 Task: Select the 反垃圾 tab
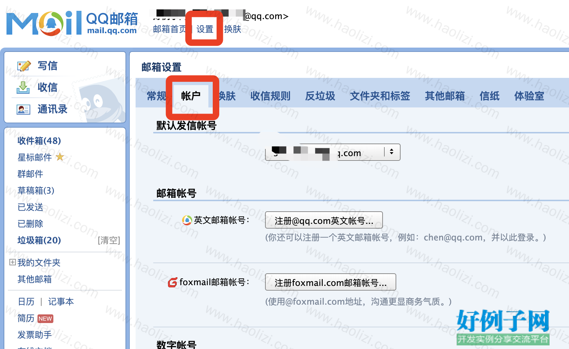(320, 96)
